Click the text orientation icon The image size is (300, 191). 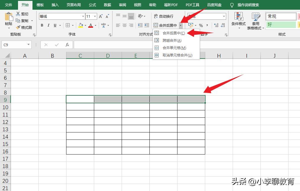[x=141, y=16]
